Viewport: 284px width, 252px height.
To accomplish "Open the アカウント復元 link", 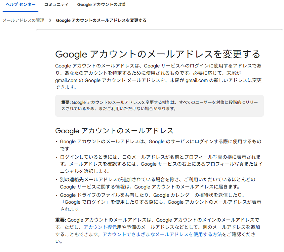I will tap(100, 227).
